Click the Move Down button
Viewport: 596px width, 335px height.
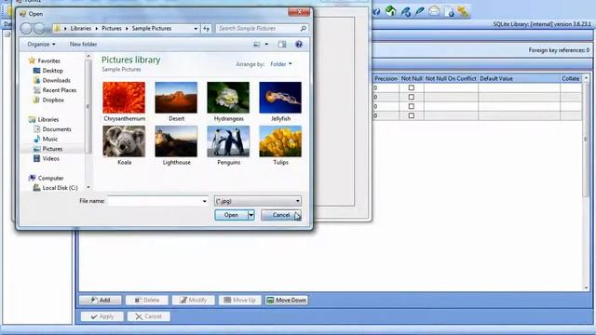[x=286, y=300]
